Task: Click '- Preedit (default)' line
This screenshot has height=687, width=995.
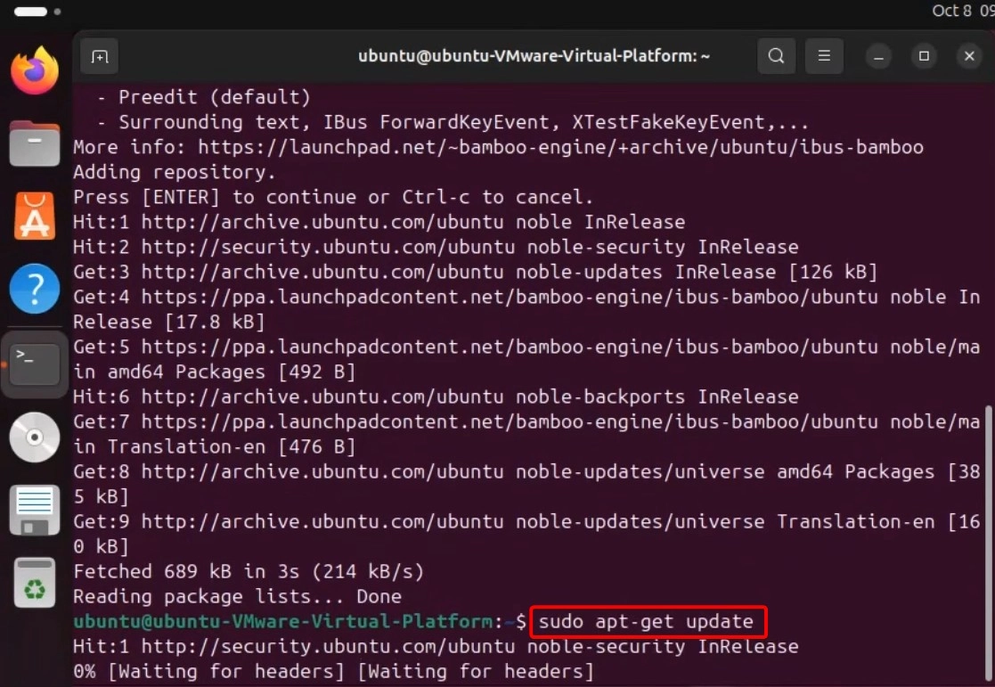Action: pos(204,97)
